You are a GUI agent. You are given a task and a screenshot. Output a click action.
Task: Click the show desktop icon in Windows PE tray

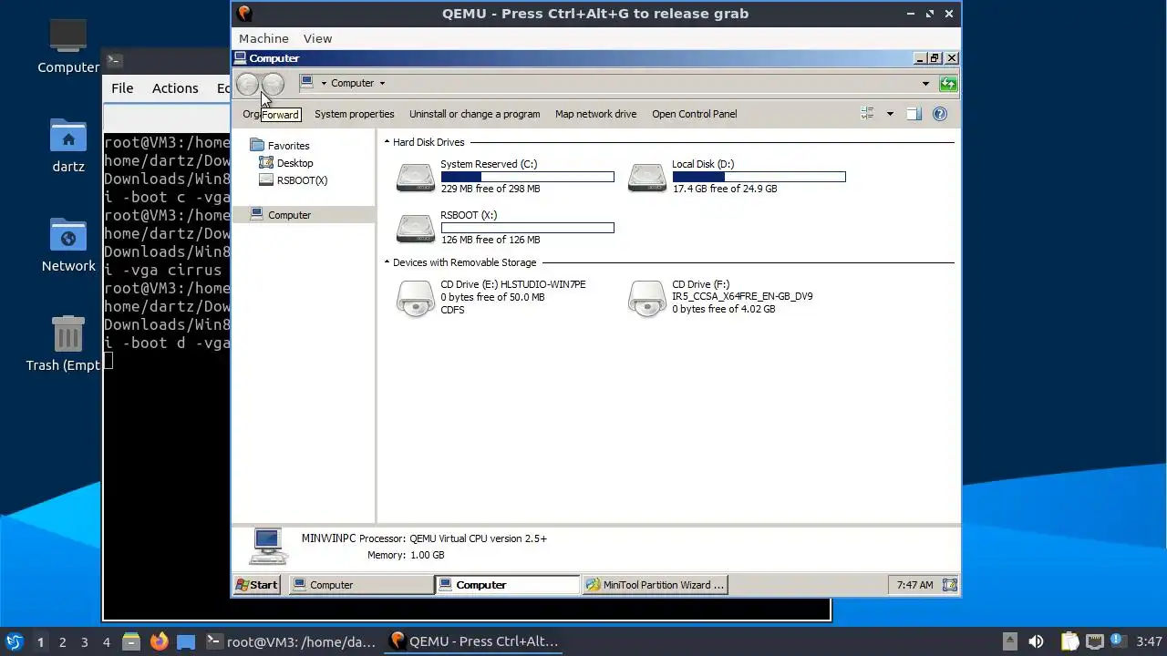click(x=950, y=585)
